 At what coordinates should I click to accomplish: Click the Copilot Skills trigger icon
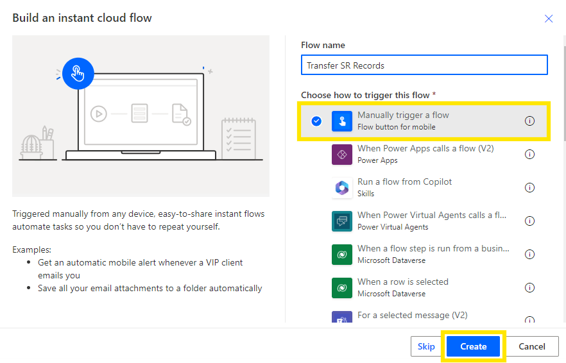point(342,187)
